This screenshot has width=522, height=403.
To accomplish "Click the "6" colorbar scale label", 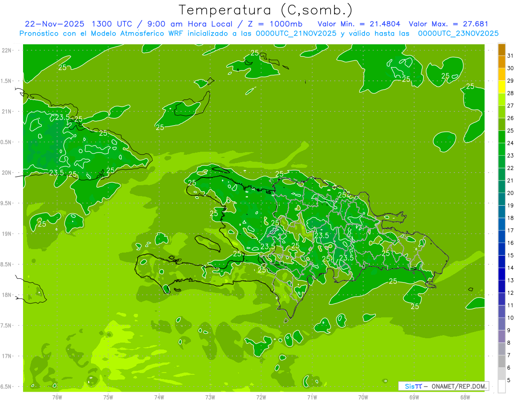I will coord(509,368).
